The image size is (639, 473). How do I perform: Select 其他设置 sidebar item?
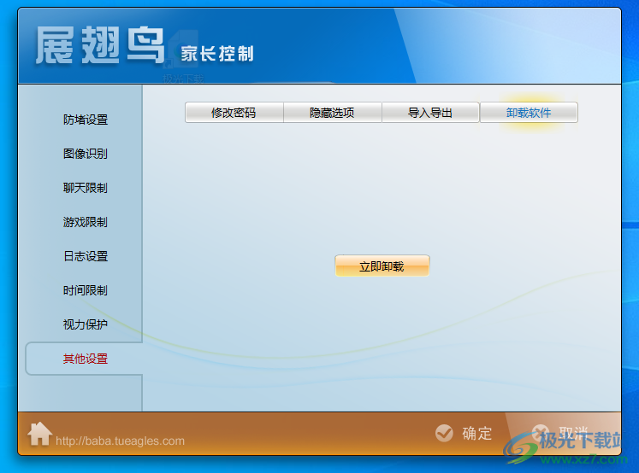pos(86,359)
